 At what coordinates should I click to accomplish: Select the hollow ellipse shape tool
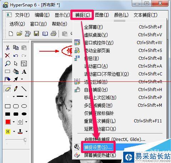pyautogui.click(x=24, y=106)
